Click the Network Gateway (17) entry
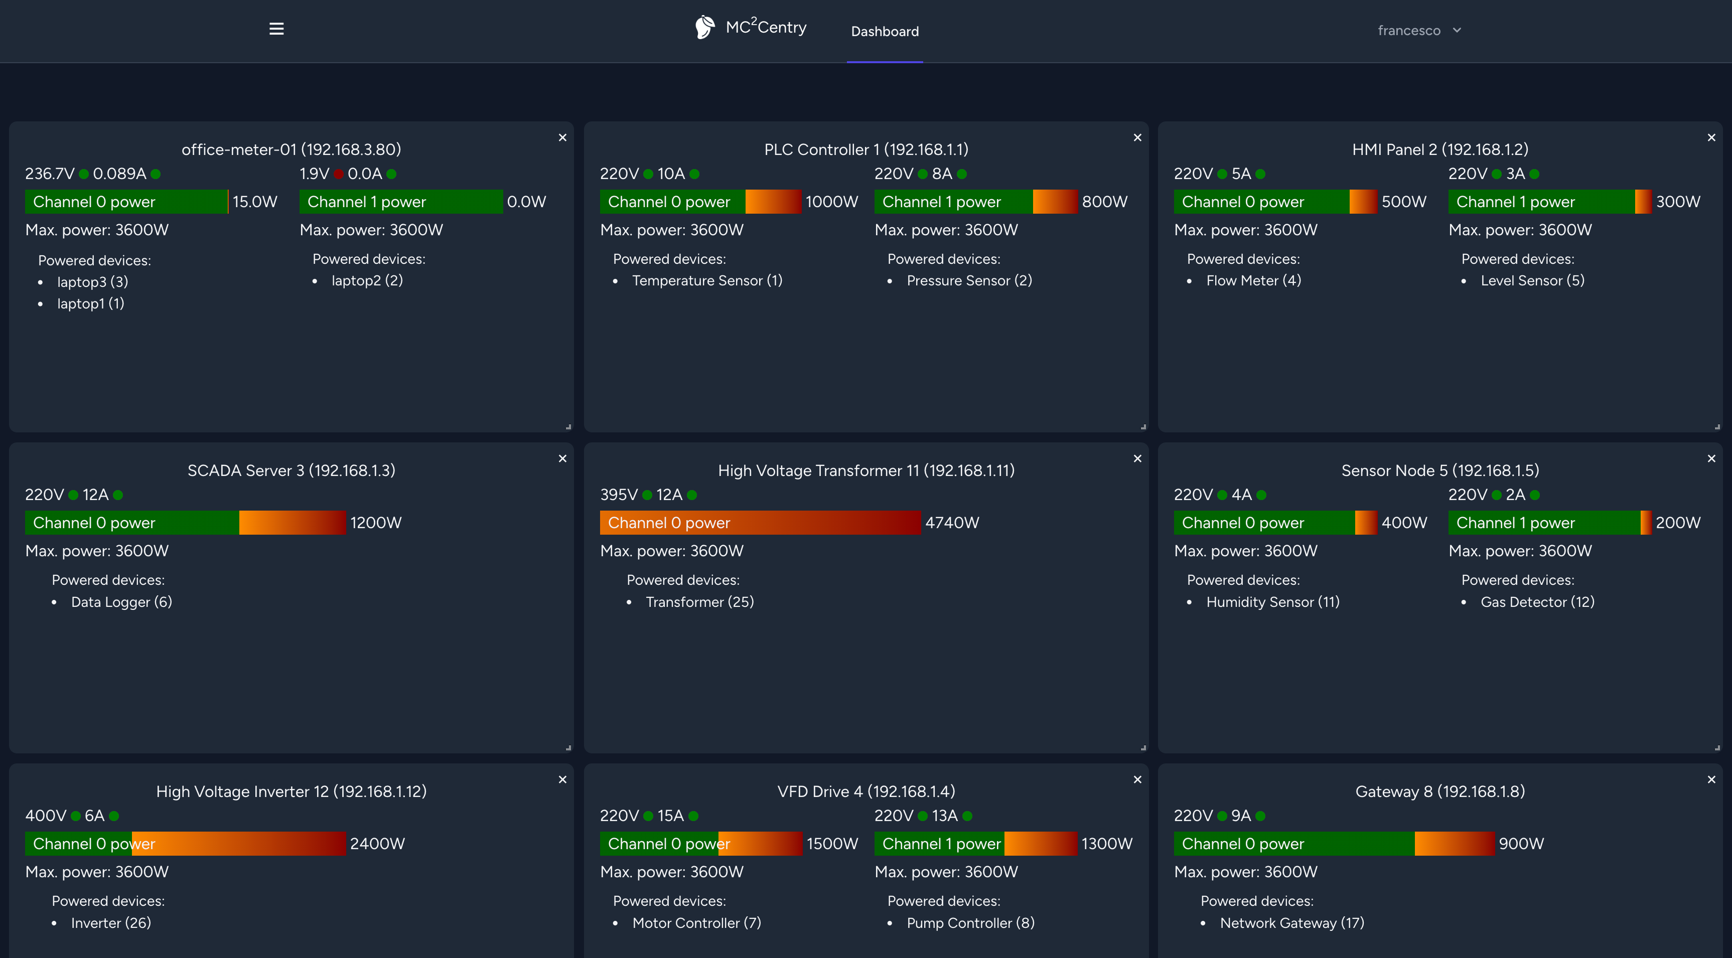This screenshot has width=1732, height=958. pyautogui.click(x=1292, y=923)
